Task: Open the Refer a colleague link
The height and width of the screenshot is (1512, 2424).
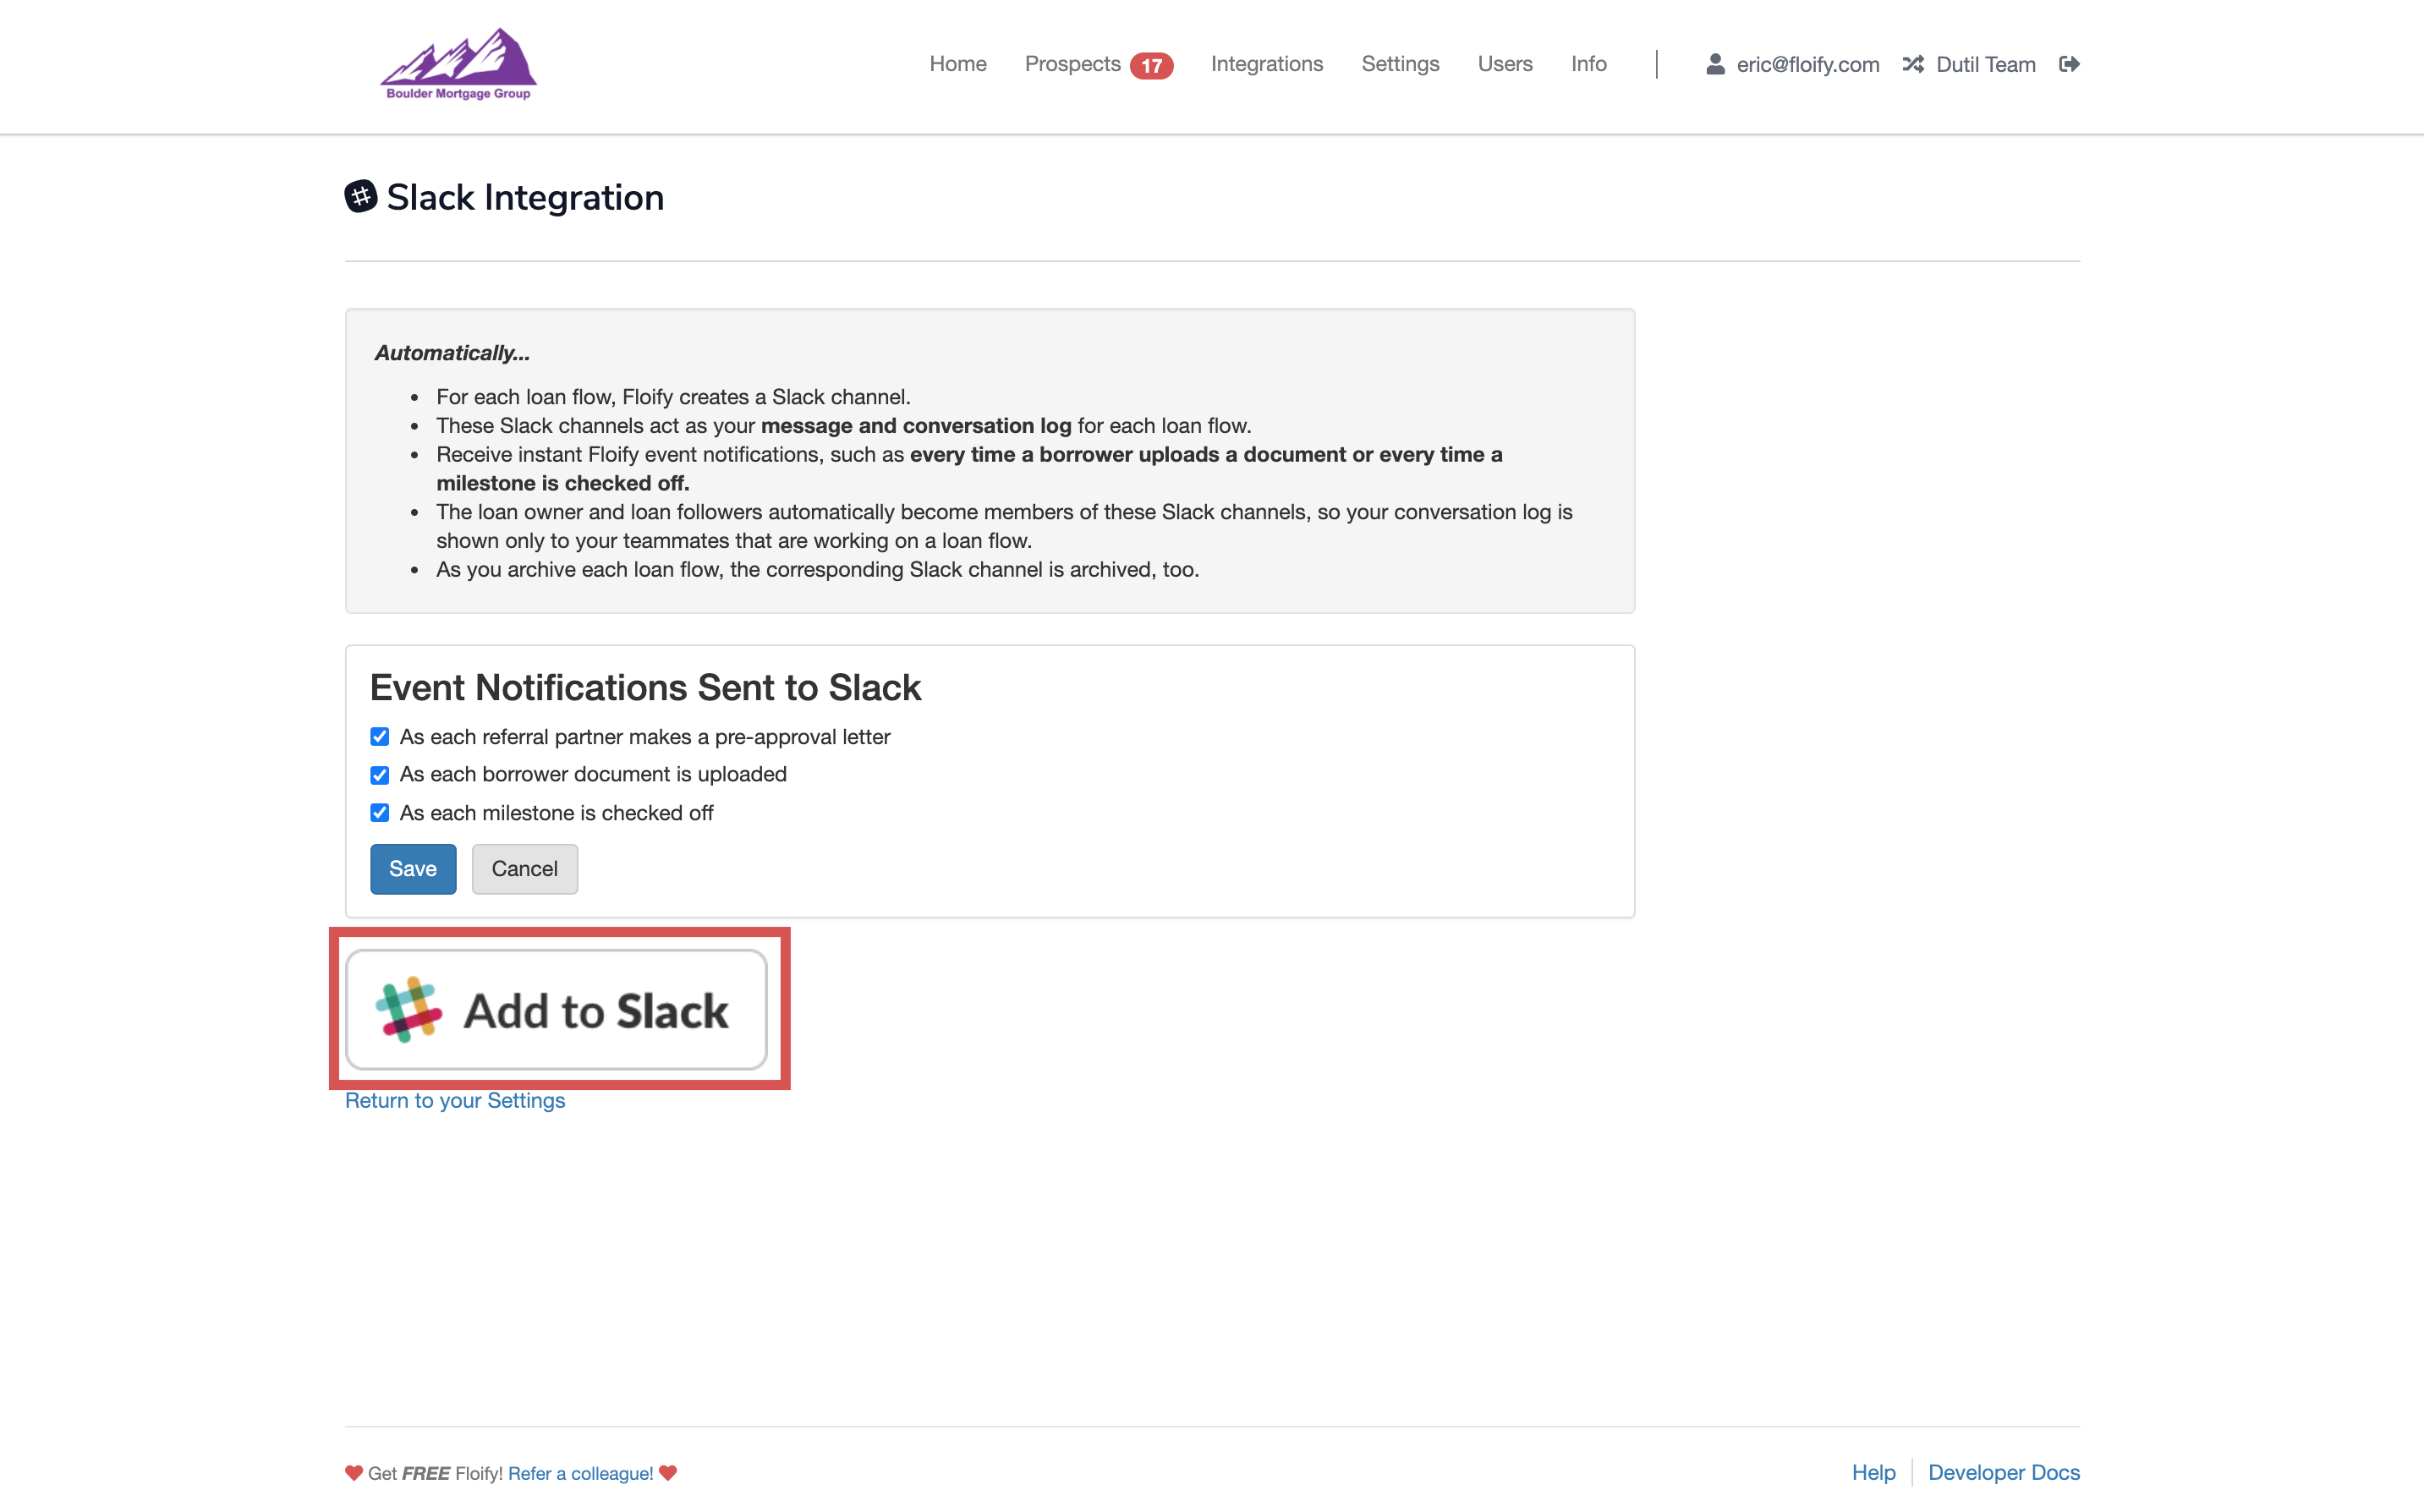Action: (580, 1473)
